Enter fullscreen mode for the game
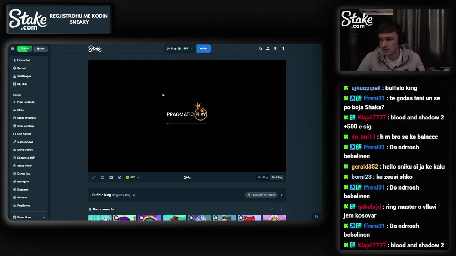Screen dimensions: 456x256 point(94,177)
